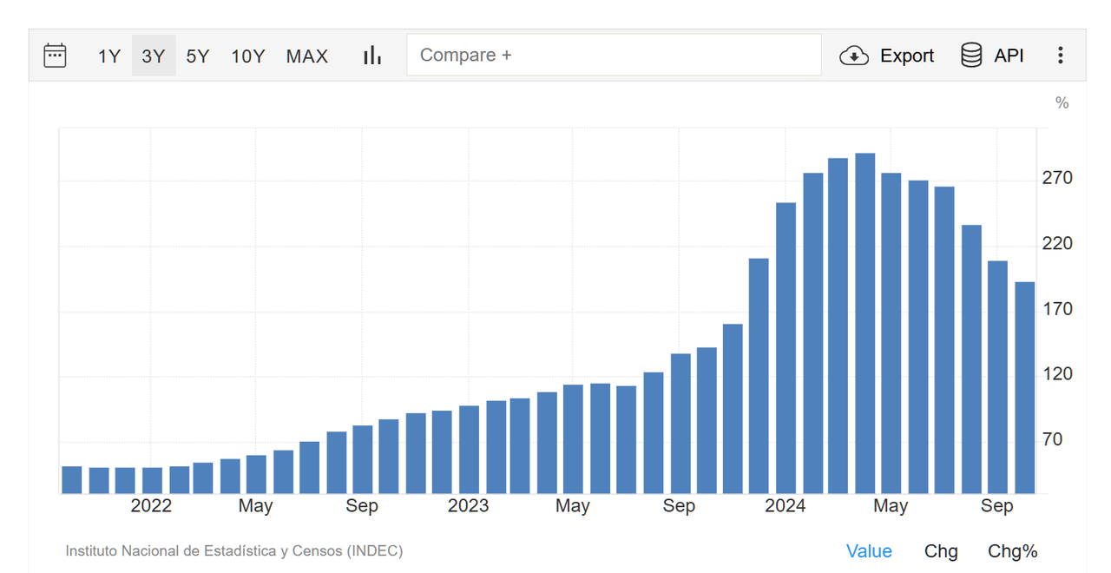Screen dimensions: 1111x573
Task: Click the % unit label
Action: point(1062,103)
